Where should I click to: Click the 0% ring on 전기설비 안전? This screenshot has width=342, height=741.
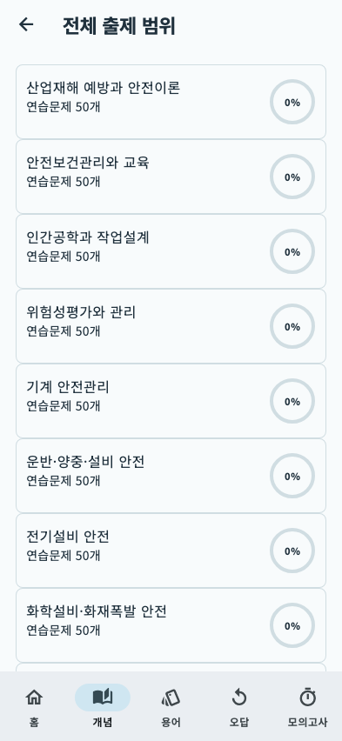click(292, 551)
